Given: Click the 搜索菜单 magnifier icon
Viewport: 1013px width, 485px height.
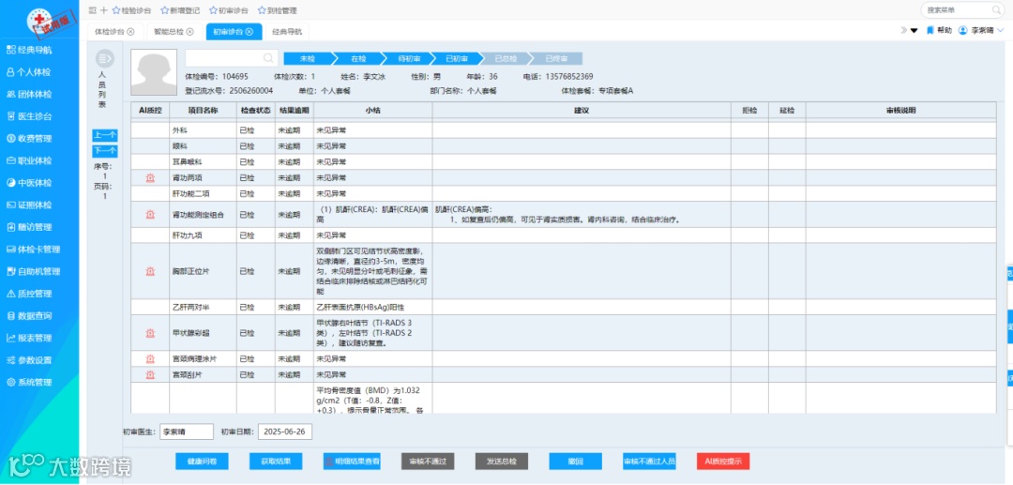Looking at the screenshot, I should pos(995,9).
